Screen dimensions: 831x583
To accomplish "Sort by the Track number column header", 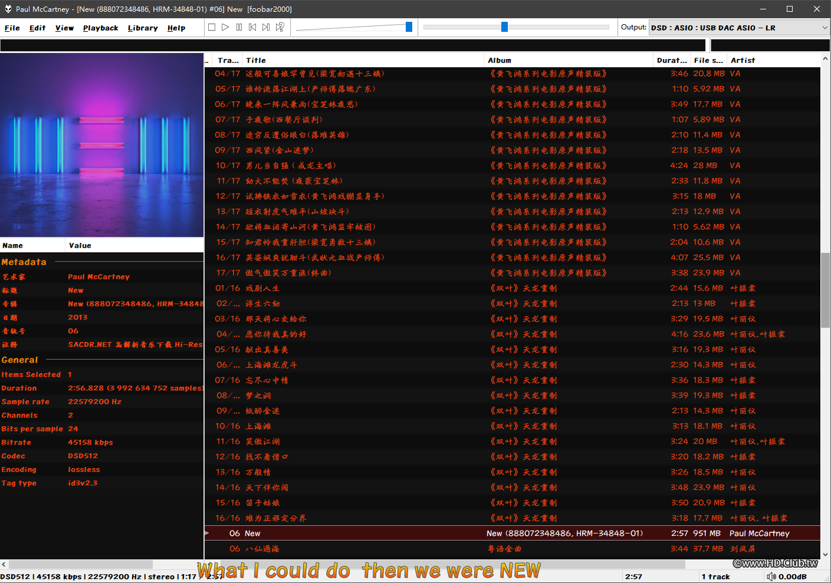I will (227, 60).
